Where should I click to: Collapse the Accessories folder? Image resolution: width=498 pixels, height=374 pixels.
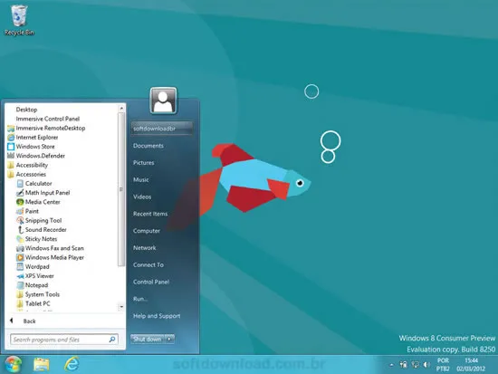tap(26, 174)
